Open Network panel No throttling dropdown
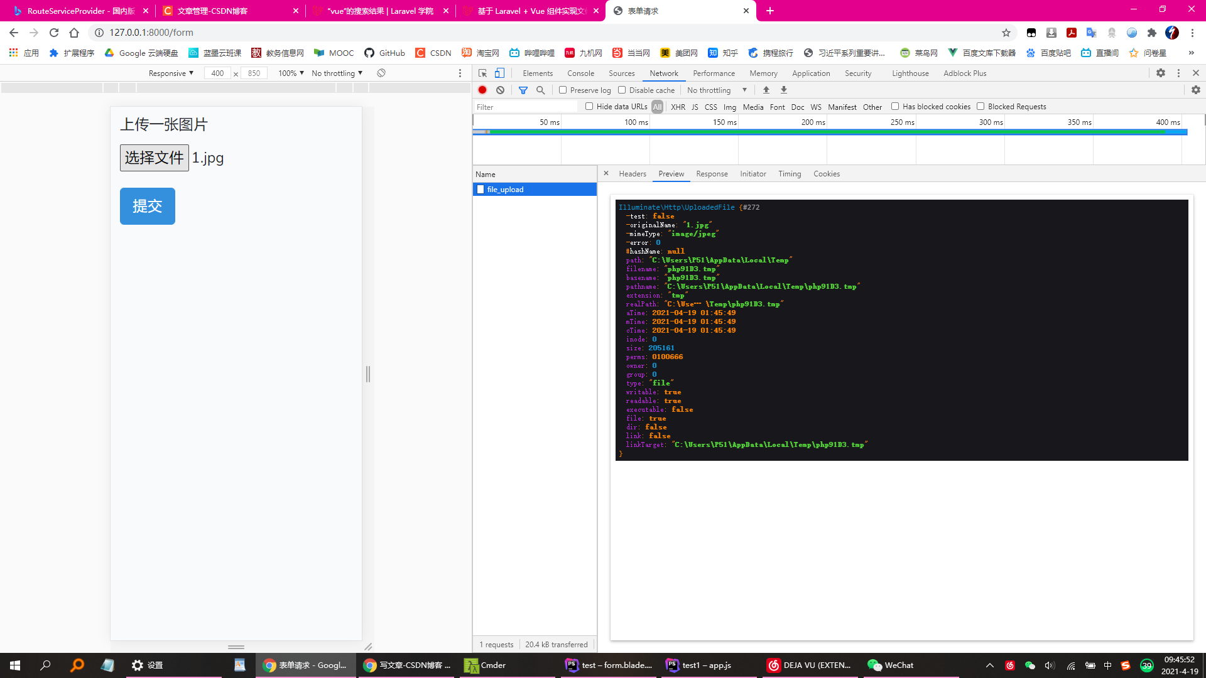 click(x=717, y=90)
